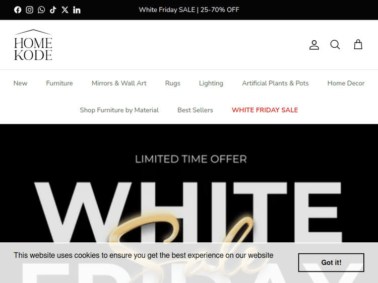The image size is (378, 283).
Task: Open Home Decor category
Action: 346,83
